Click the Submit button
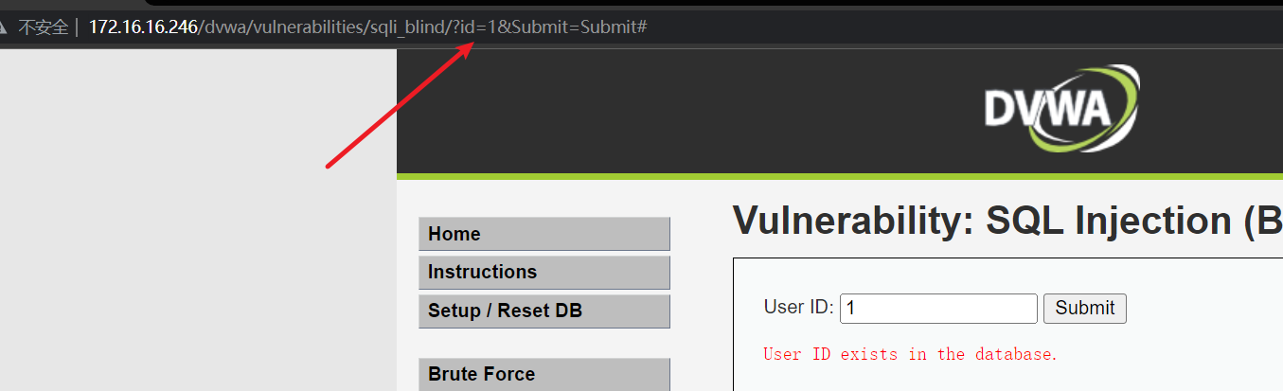The height and width of the screenshot is (391, 1283). pos(1085,308)
